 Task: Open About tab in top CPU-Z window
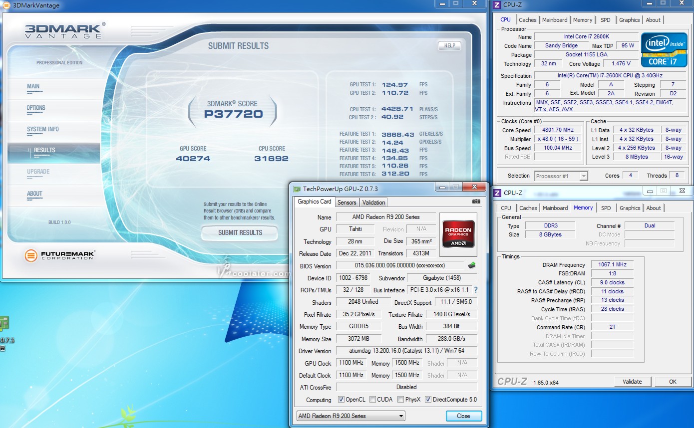[653, 20]
